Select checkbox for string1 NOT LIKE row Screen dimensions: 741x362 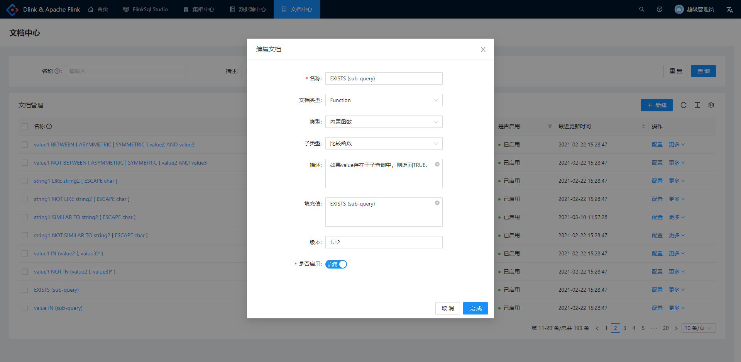click(x=25, y=199)
